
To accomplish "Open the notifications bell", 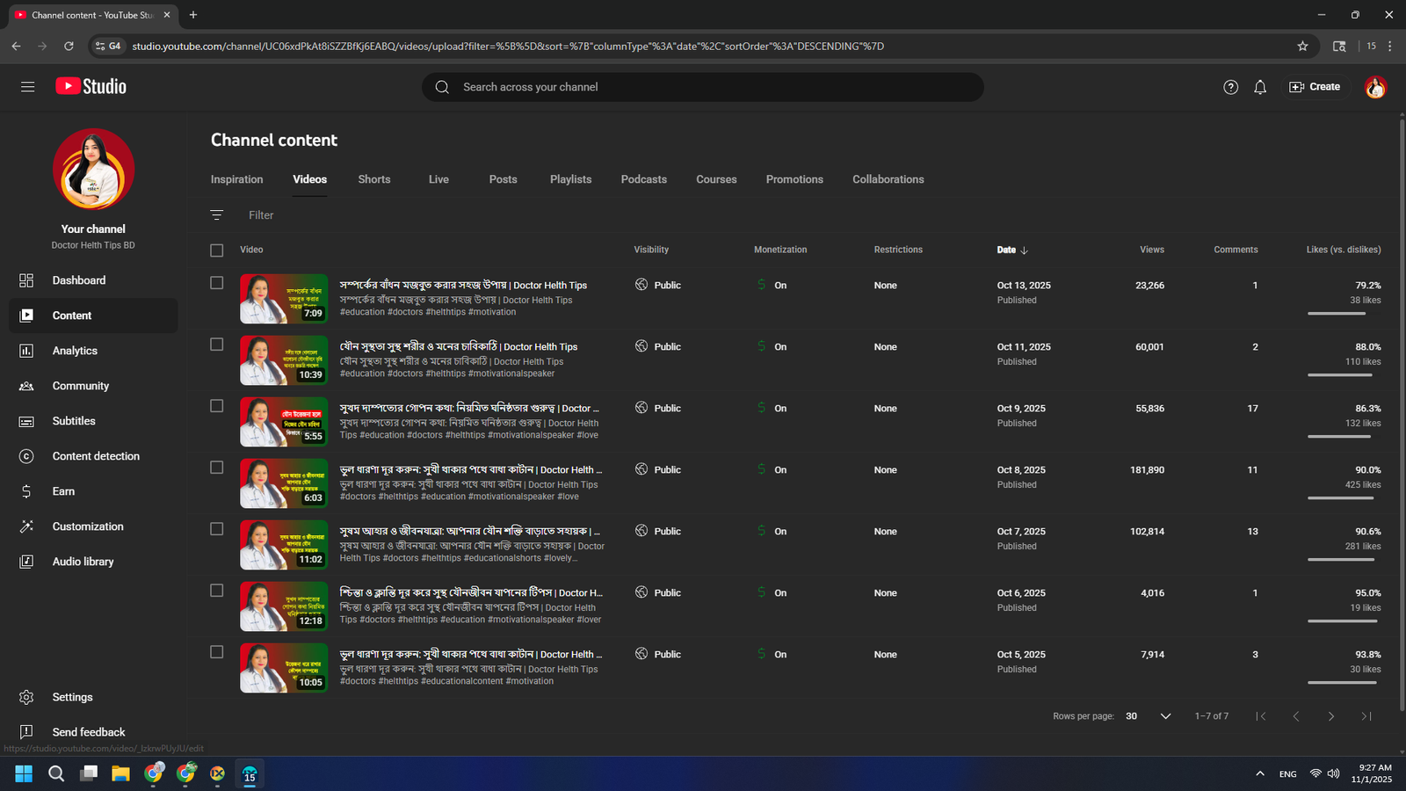I will coord(1260,87).
